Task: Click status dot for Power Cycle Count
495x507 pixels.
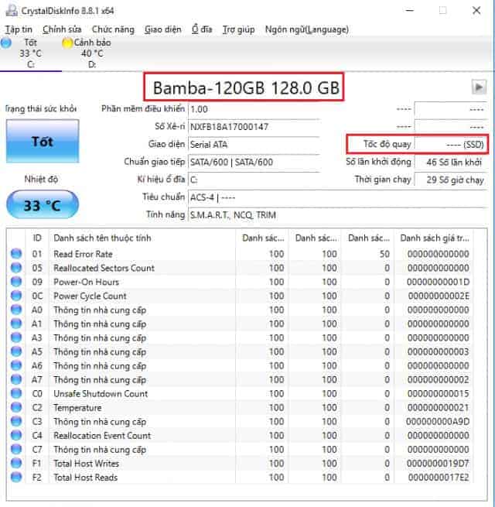Action: point(16,296)
